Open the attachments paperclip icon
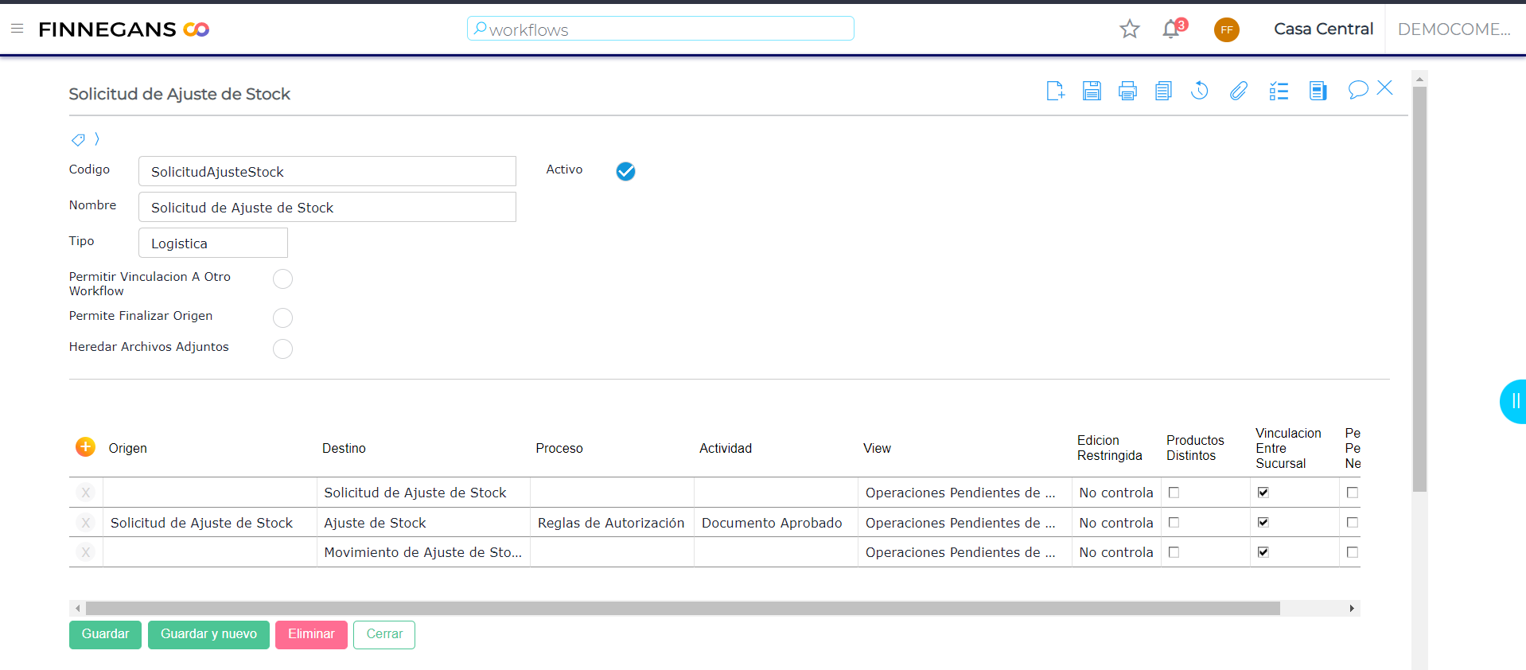The image size is (1526, 670). (1238, 91)
